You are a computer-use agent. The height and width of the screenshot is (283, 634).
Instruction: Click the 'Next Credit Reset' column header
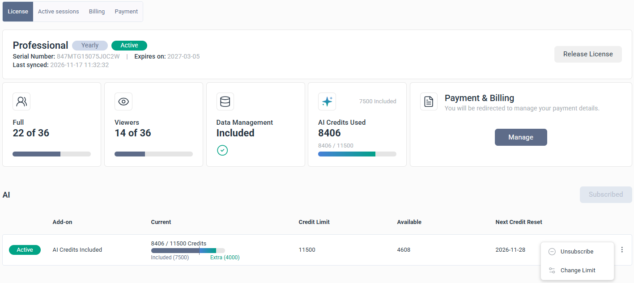pyautogui.click(x=519, y=222)
